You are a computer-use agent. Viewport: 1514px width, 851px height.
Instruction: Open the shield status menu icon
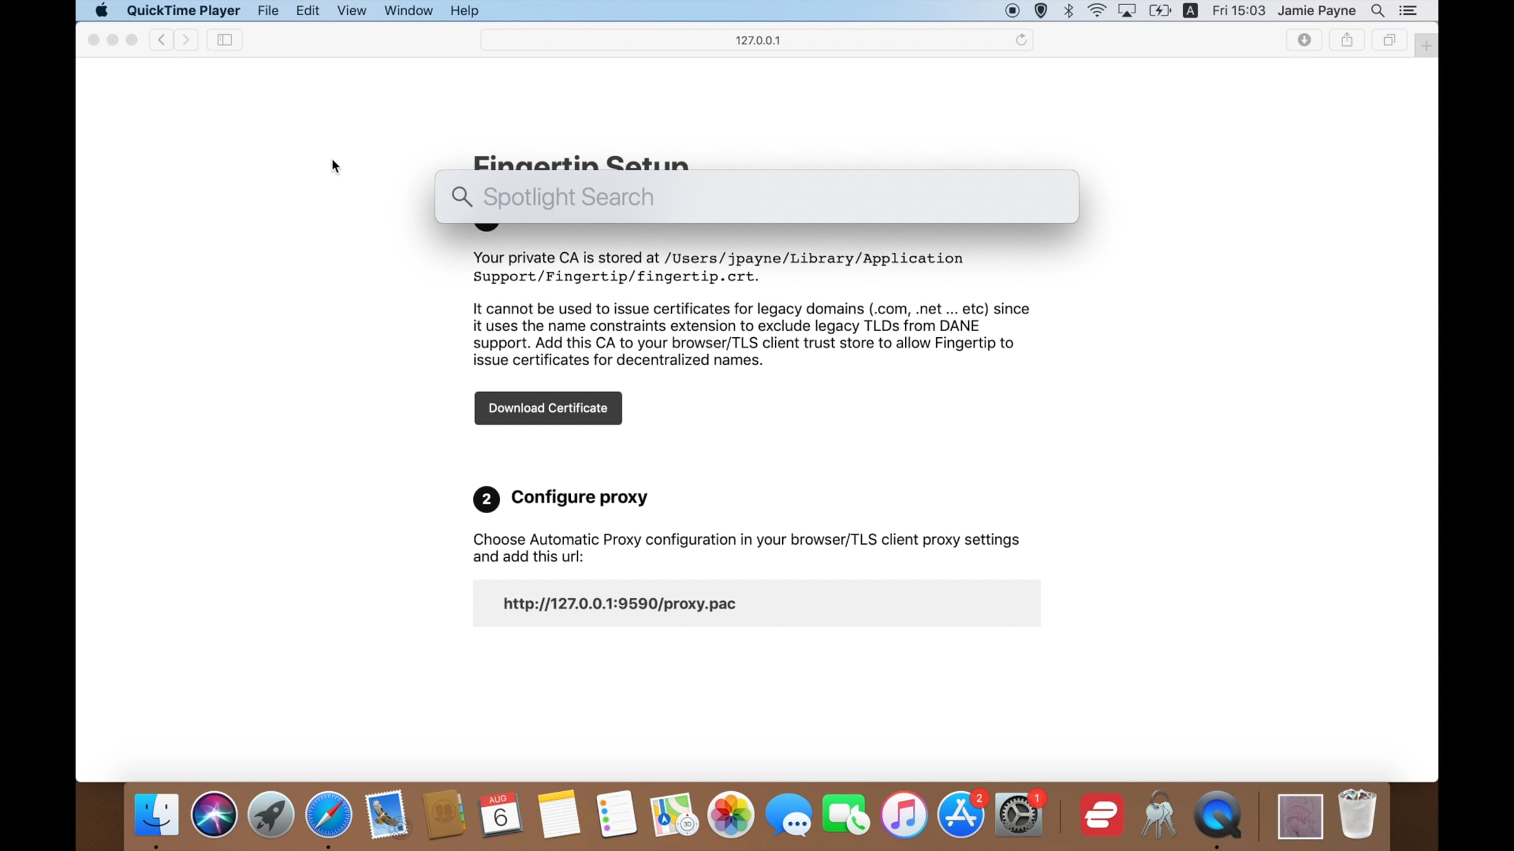pyautogui.click(x=1041, y=11)
